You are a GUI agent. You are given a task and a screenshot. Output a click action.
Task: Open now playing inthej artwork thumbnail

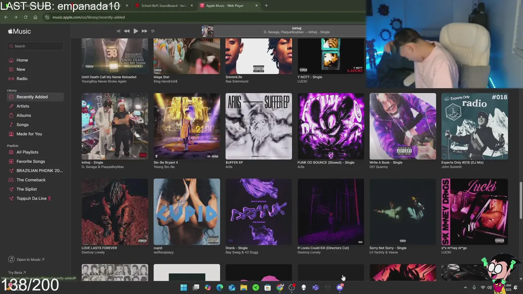click(x=208, y=31)
